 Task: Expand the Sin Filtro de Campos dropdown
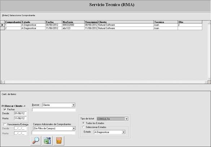tap(74, 129)
